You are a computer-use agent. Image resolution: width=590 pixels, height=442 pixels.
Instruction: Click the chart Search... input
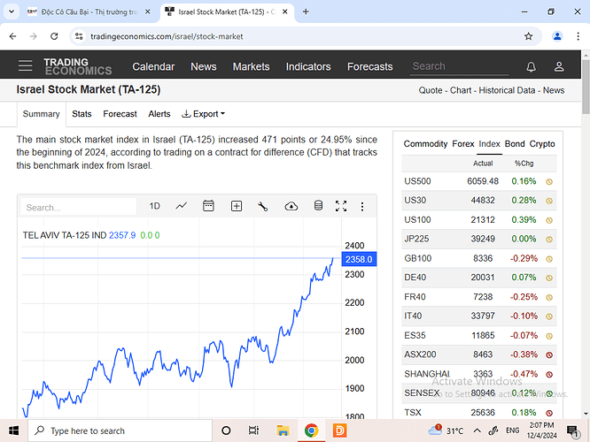78,207
